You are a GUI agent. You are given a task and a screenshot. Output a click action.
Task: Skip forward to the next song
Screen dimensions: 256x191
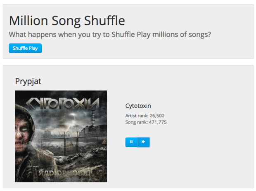[x=143, y=142]
